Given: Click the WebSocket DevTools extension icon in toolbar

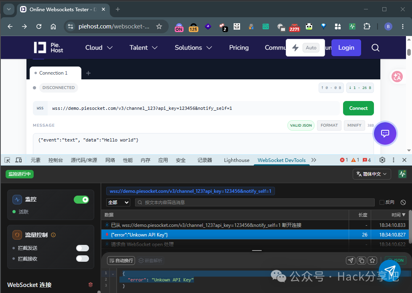Looking at the screenshot, I should click(352, 26).
